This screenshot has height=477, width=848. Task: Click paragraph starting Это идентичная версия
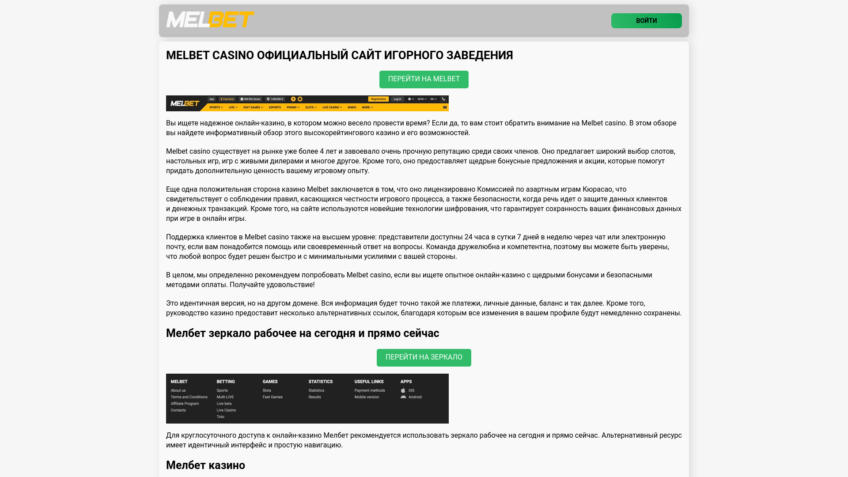pos(424,308)
